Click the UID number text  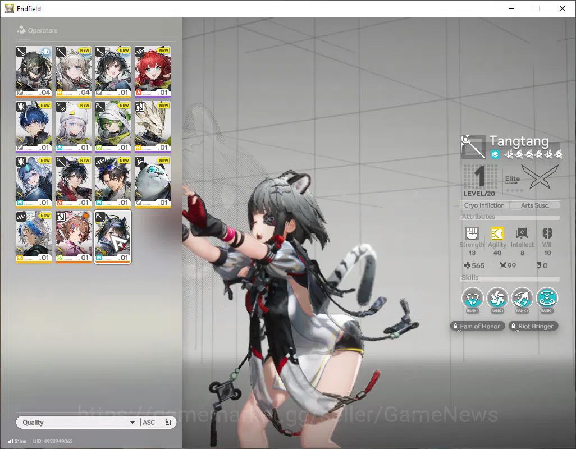point(53,441)
